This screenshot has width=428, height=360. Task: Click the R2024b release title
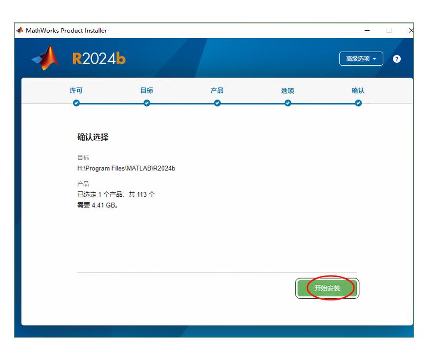point(99,58)
